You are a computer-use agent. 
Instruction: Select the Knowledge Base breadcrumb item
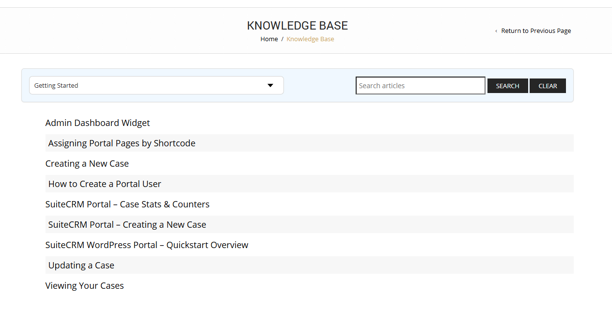(x=310, y=39)
